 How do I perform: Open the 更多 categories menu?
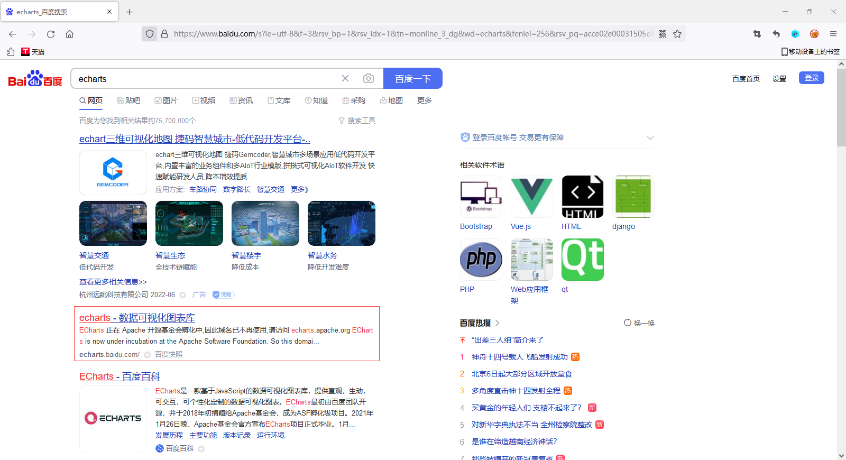(x=425, y=100)
